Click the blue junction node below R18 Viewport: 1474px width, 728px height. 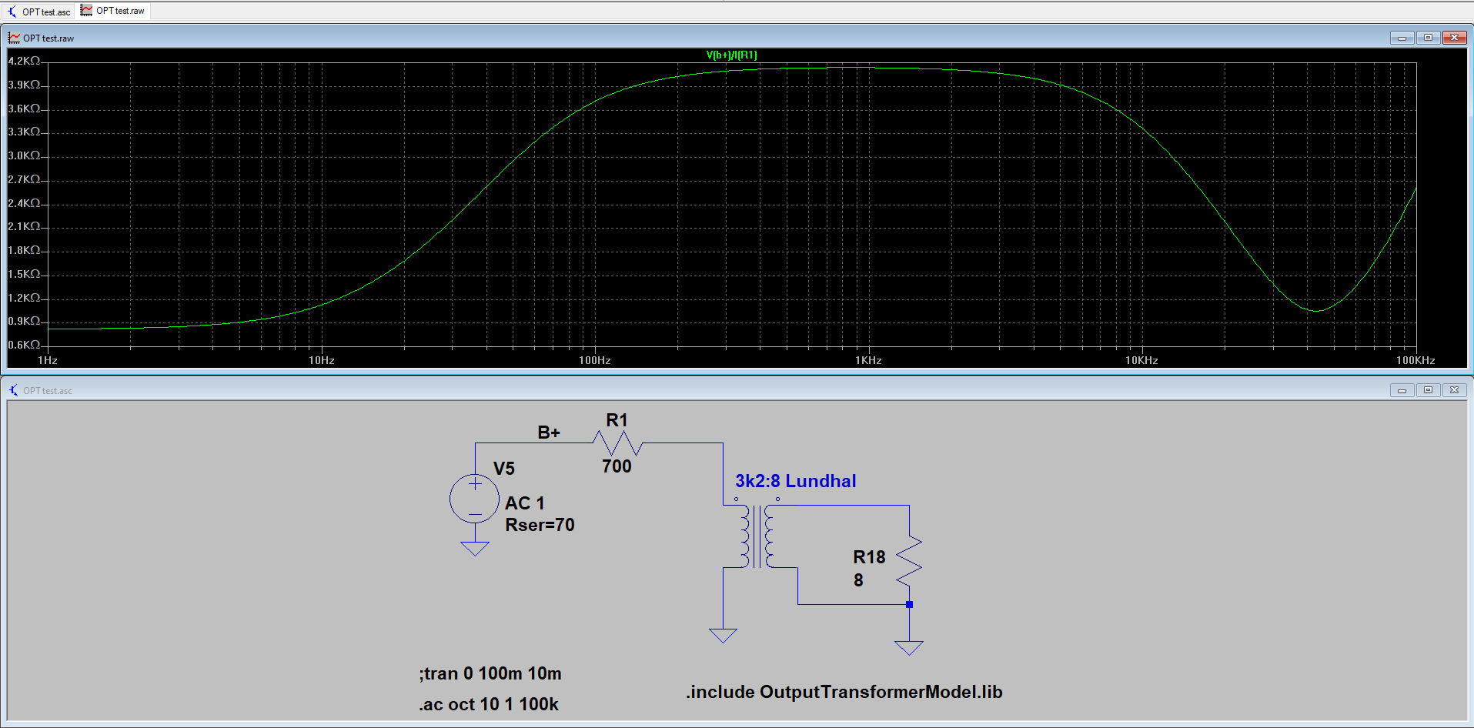(x=909, y=604)
